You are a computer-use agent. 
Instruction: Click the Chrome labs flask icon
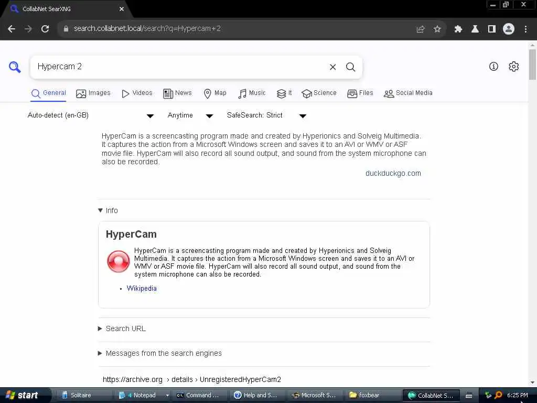[x=475, y=29]
